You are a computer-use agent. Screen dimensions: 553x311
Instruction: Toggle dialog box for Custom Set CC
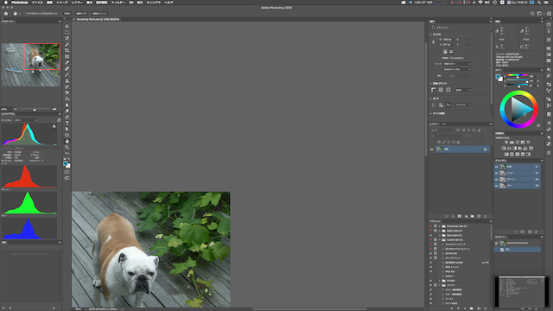click(435, 240)
